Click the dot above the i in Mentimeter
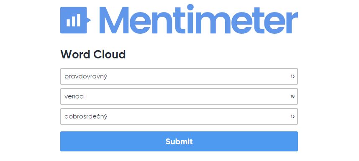 tap(190, 7)
